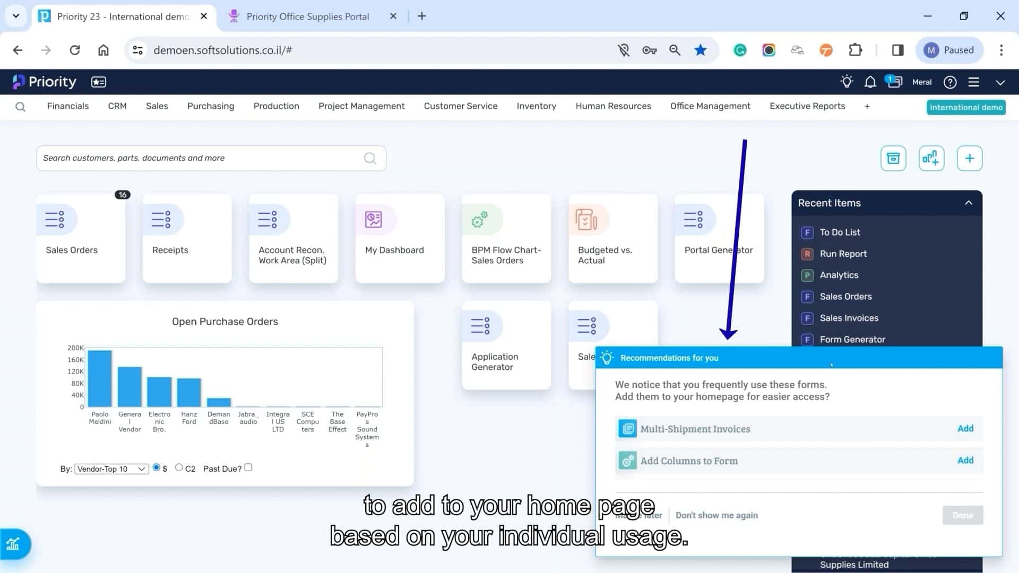Click the archive box icon button
The width and height of the screenshot is (1019, 573).
click(x=893, y=158)
